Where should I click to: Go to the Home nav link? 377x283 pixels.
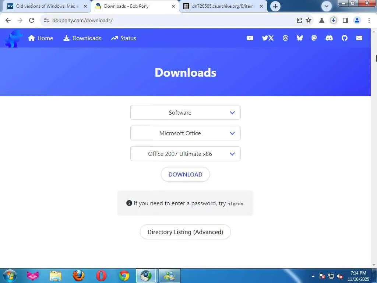pos(40,38)
